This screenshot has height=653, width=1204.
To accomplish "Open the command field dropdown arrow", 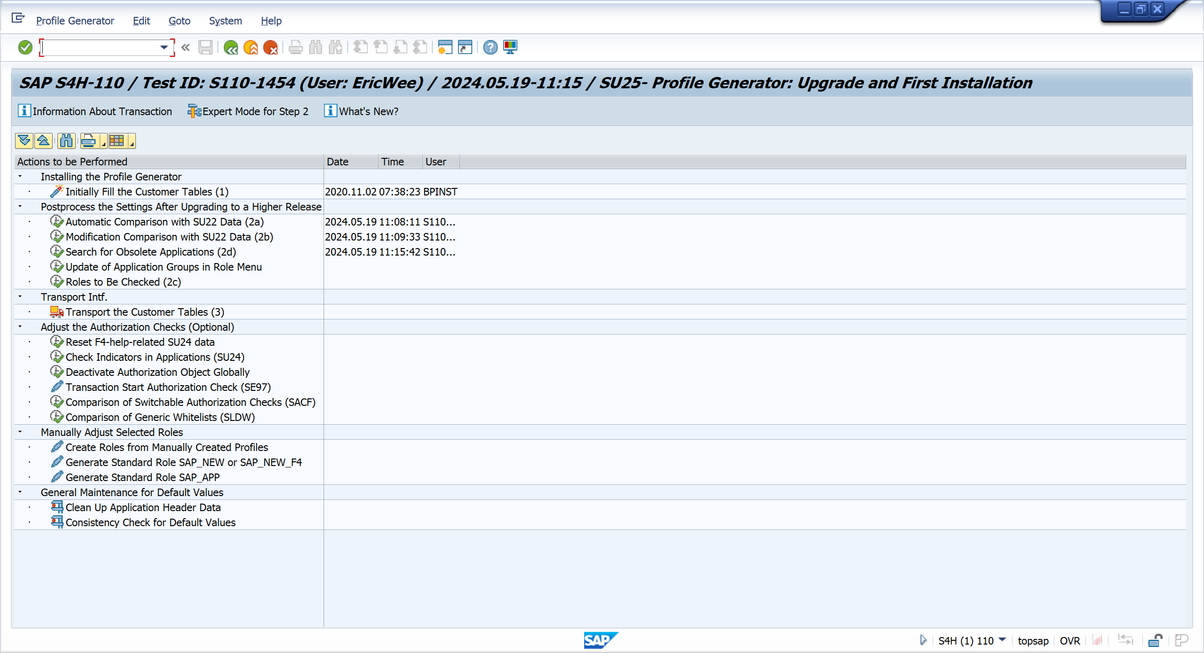I will pyautogui.click(x=164, y=47).
